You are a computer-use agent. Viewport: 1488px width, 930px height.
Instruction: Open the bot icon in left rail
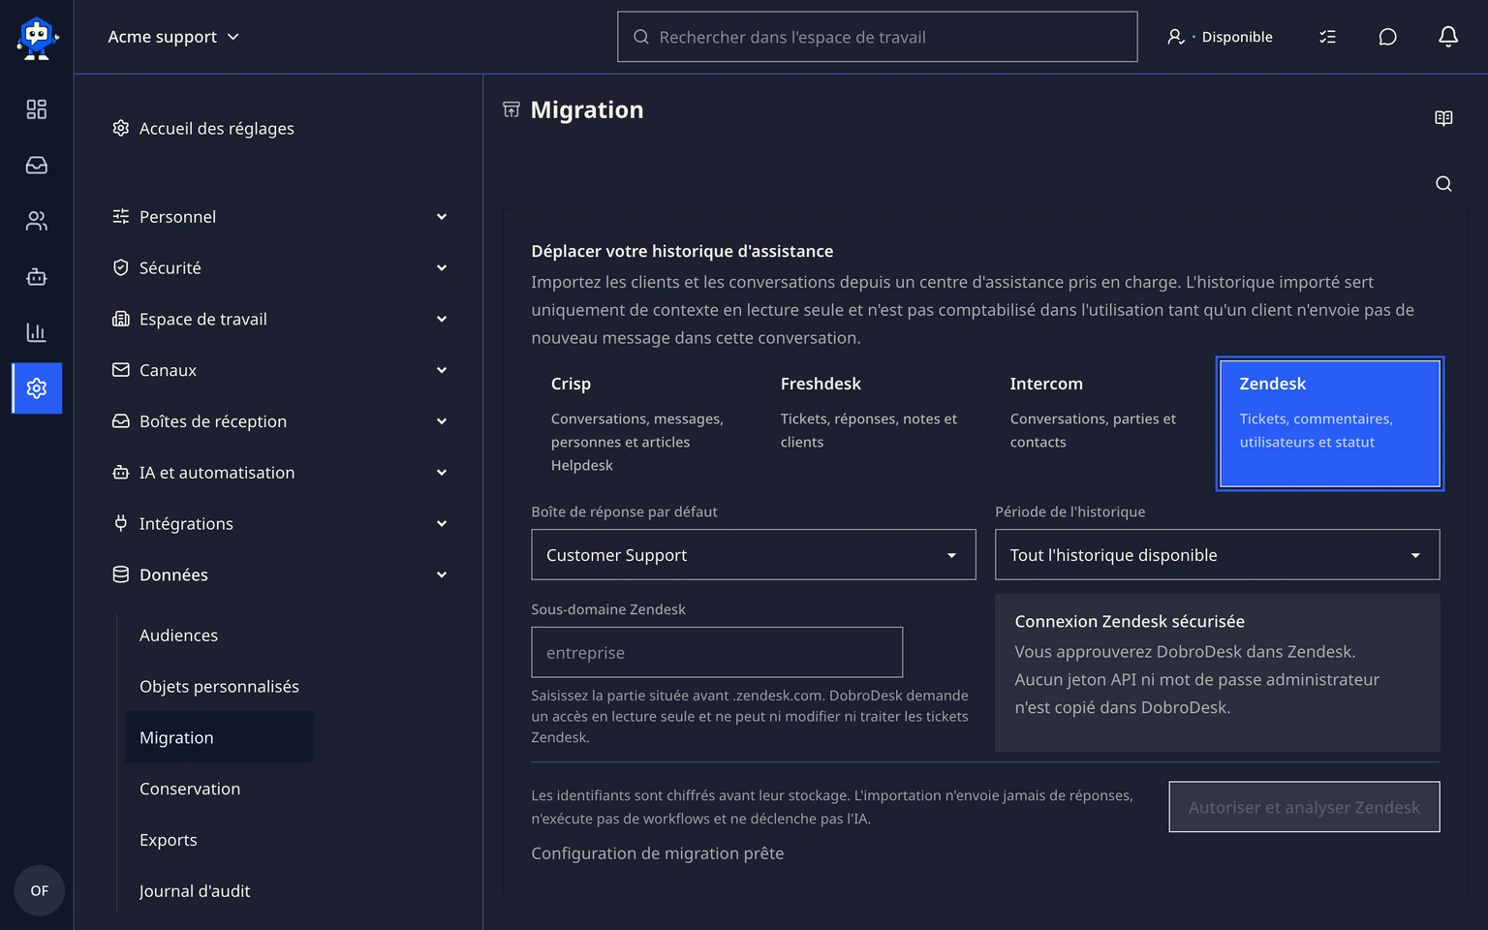37,277
